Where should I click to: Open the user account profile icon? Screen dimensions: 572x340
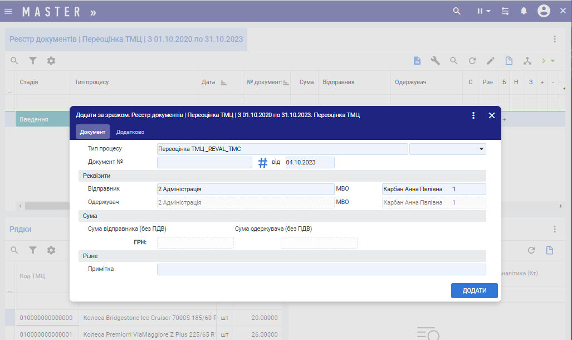544,11
